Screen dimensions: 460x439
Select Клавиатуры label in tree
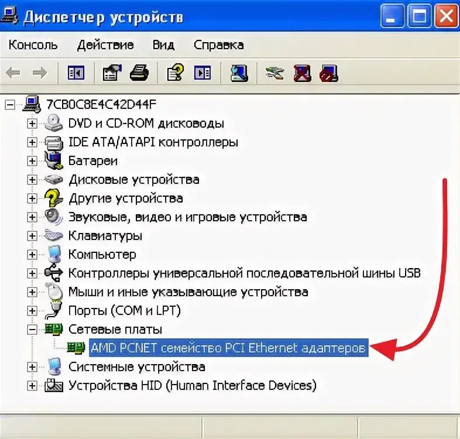105,236
